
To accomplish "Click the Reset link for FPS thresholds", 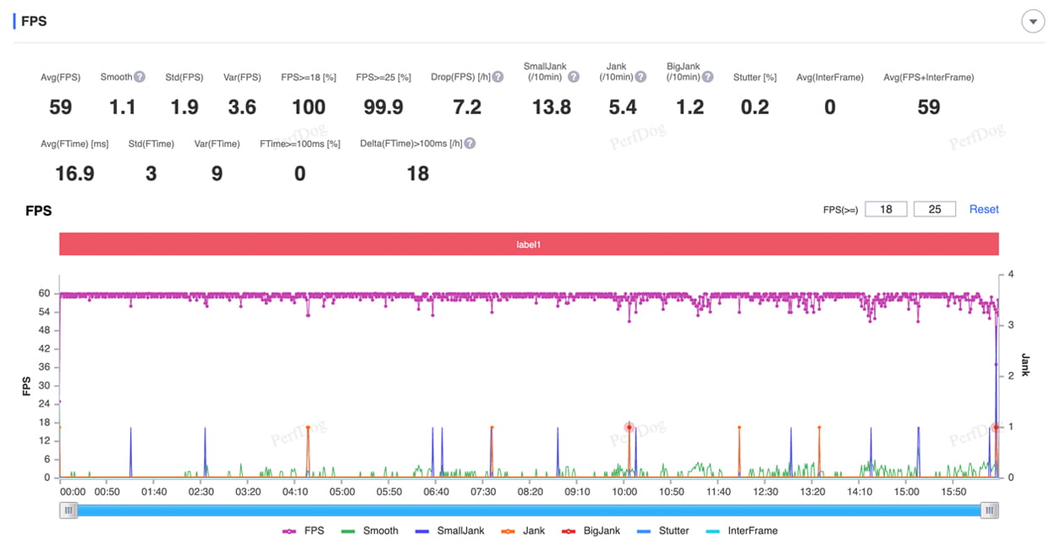I will tap(984, 209).
